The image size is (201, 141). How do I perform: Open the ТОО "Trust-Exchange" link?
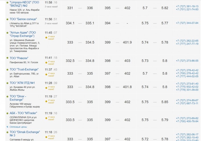[x=24, y=70]
